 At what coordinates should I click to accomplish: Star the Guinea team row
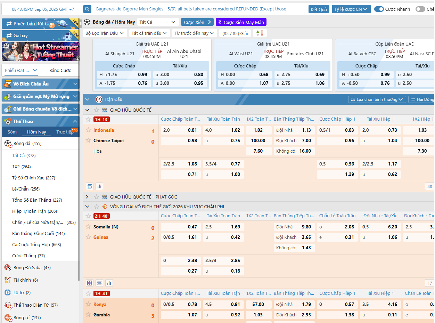pos(88,237)
